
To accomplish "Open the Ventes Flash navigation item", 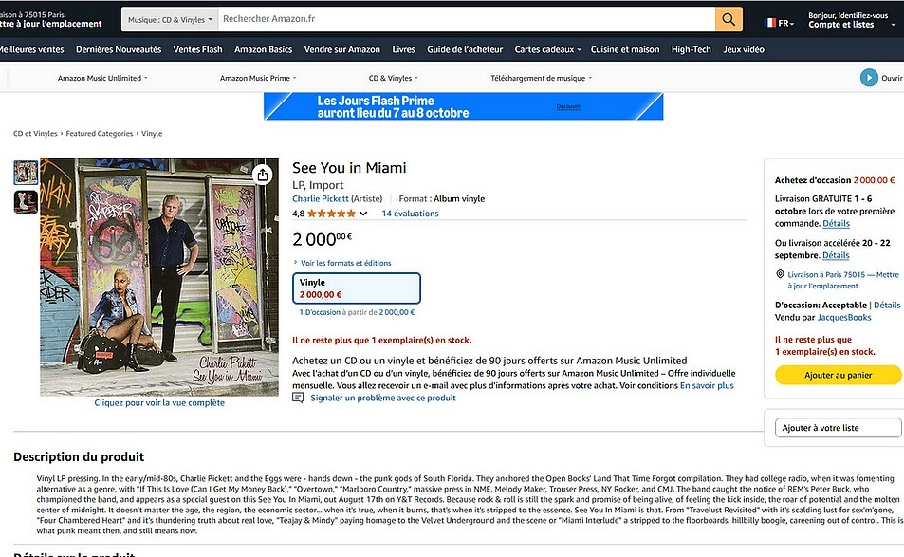I will pyautogui.click(x=197, y=49).
